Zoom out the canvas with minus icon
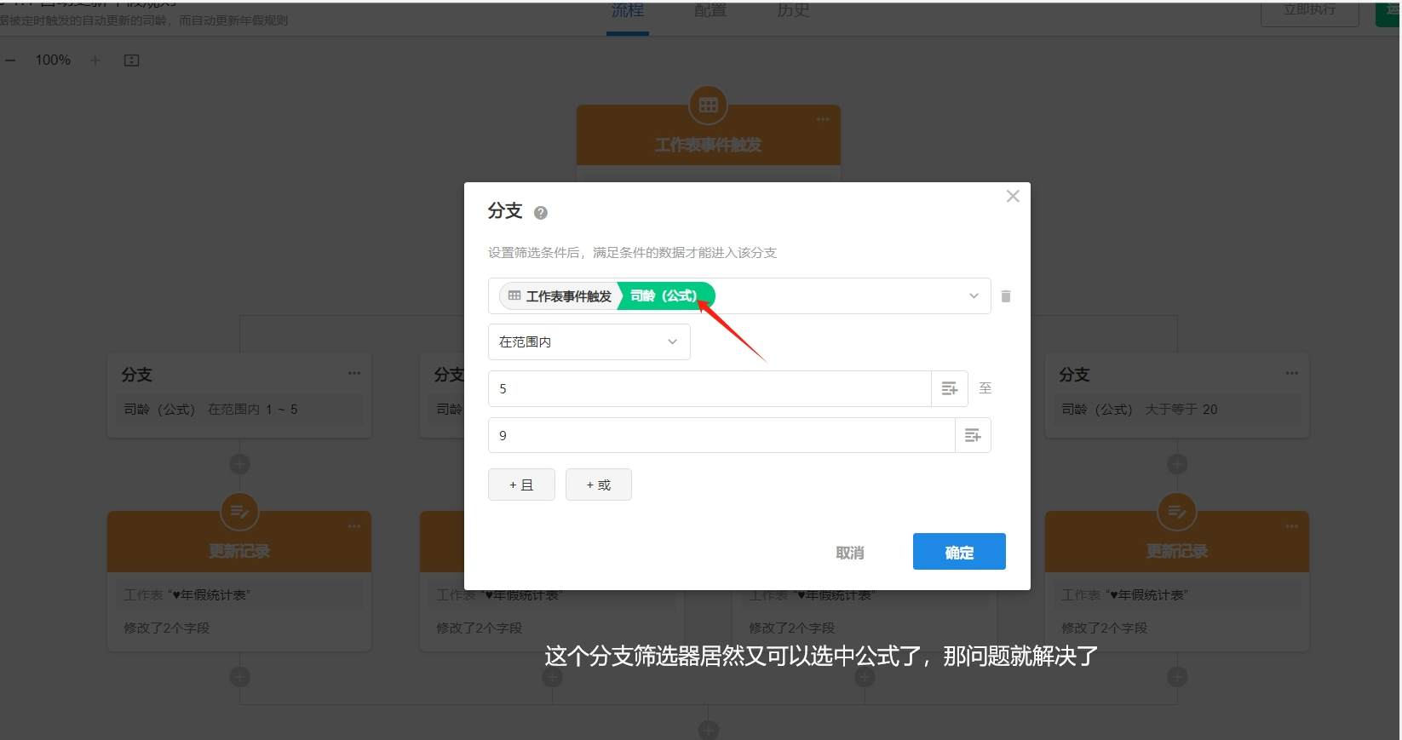Viewport: 1402px width, 740px height. [10, 60]
